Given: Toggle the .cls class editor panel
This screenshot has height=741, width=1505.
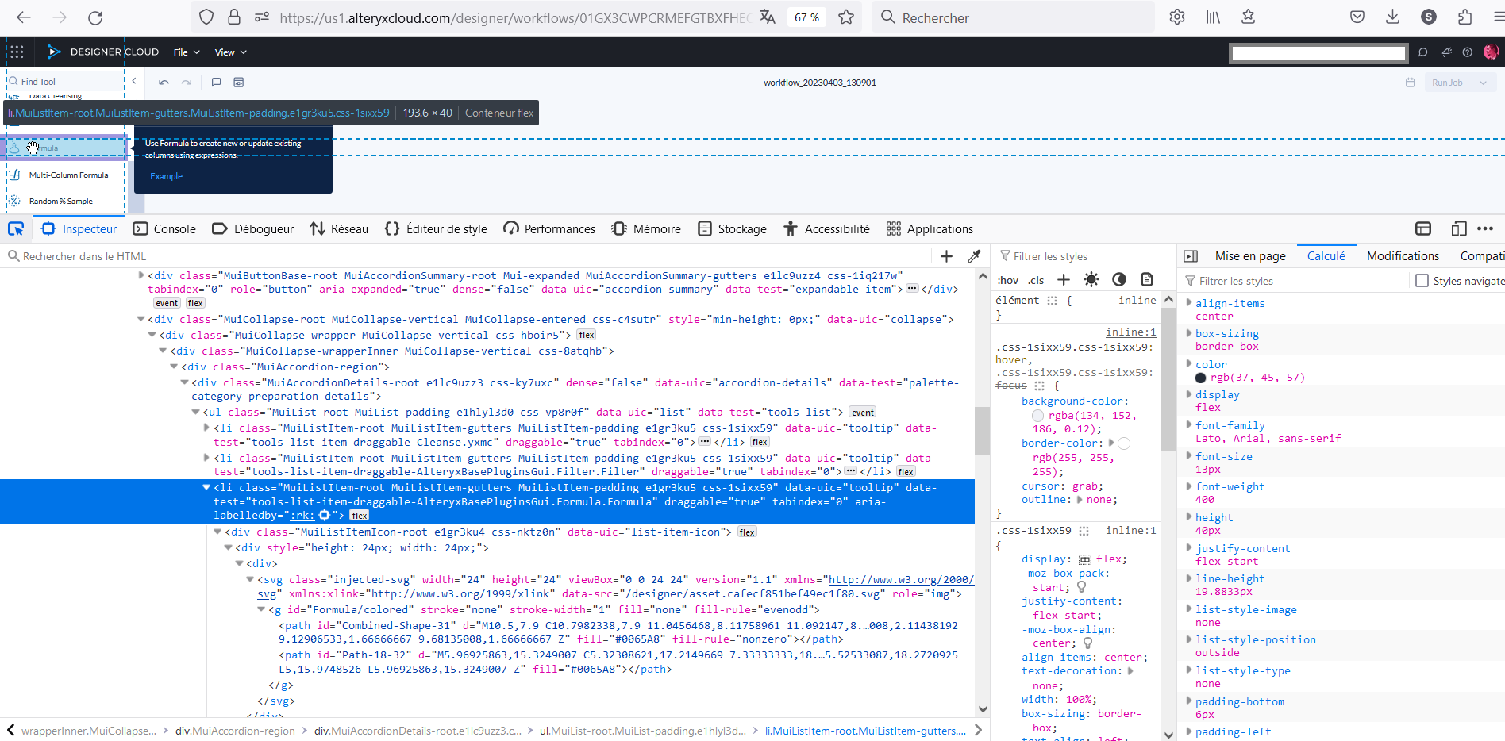Looking at the screenshot, I should tap(1036, 280).
